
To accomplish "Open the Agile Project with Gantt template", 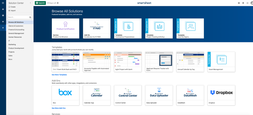I will pos(128,62).
